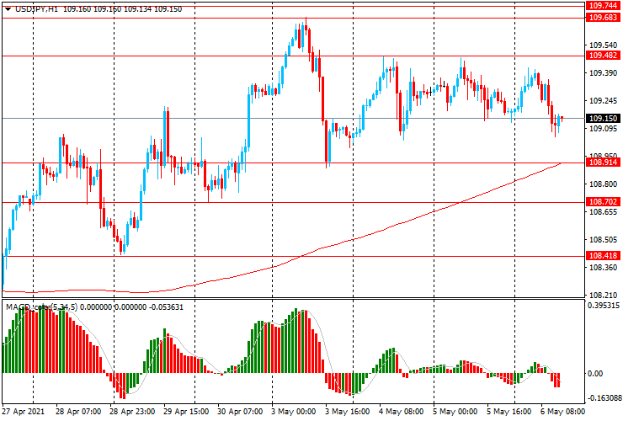
Task: Click the 108.655 price scale value
Action: pos(603,212)
